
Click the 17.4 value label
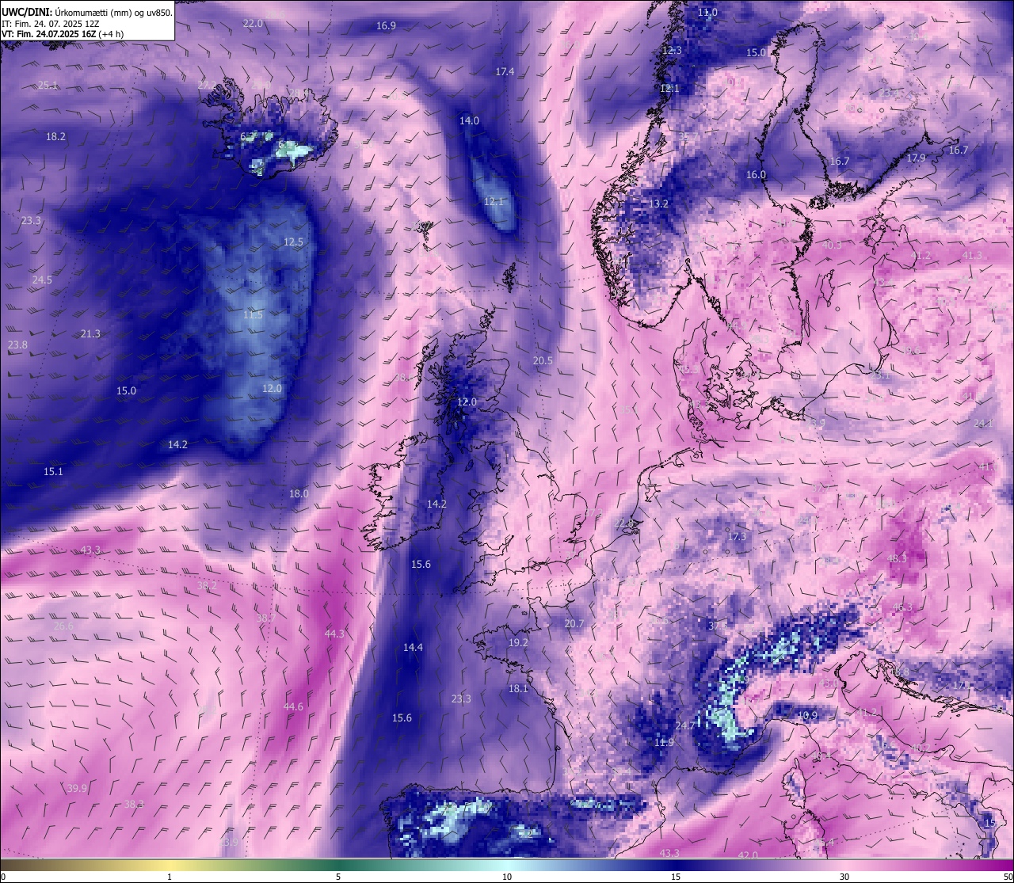505,72
